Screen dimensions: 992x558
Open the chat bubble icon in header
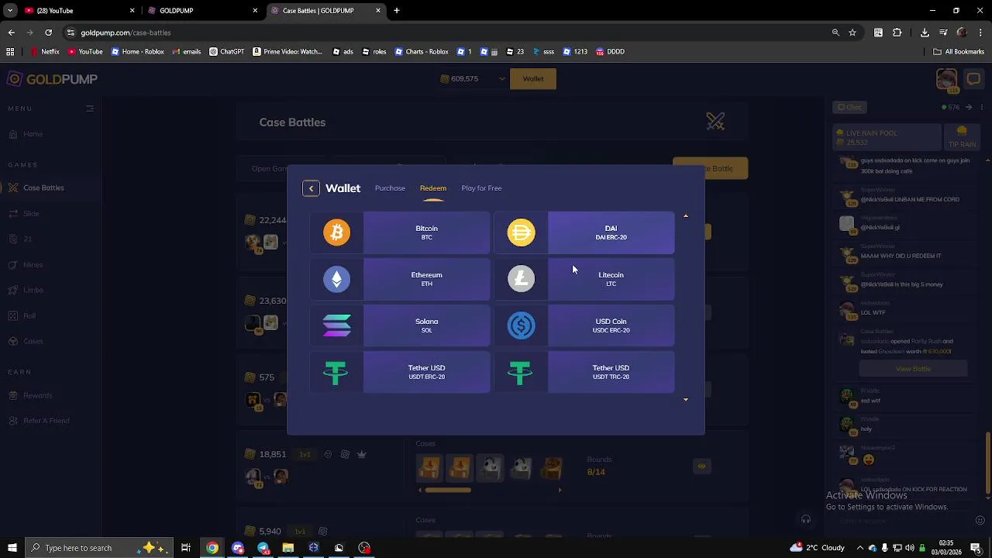pyautogui.click(x=973, y=79)
